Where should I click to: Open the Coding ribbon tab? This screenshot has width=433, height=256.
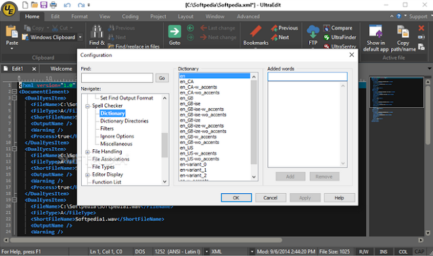130,16
